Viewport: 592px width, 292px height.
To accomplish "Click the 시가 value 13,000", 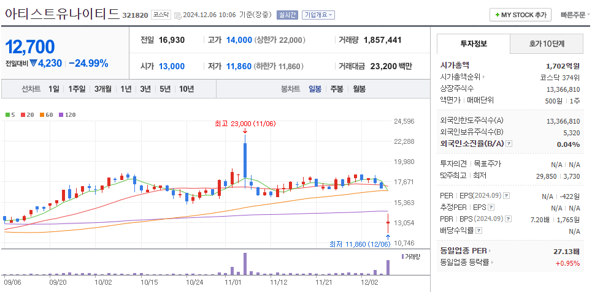I will click(172, 67).
